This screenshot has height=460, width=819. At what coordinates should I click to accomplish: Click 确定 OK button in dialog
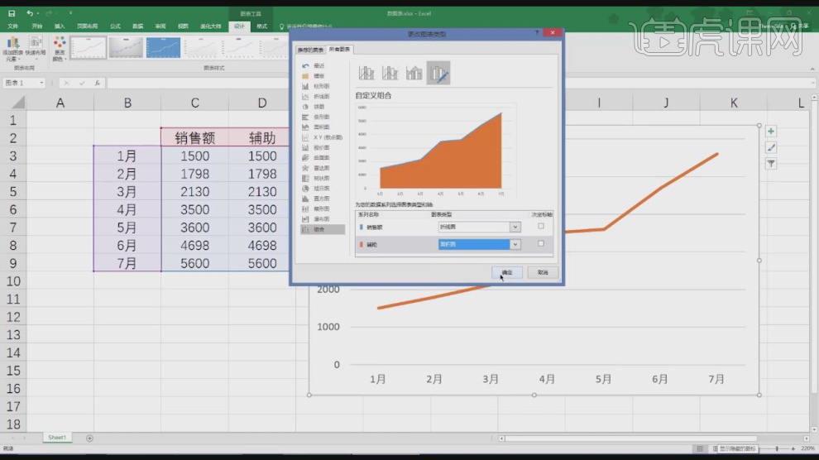506,272
